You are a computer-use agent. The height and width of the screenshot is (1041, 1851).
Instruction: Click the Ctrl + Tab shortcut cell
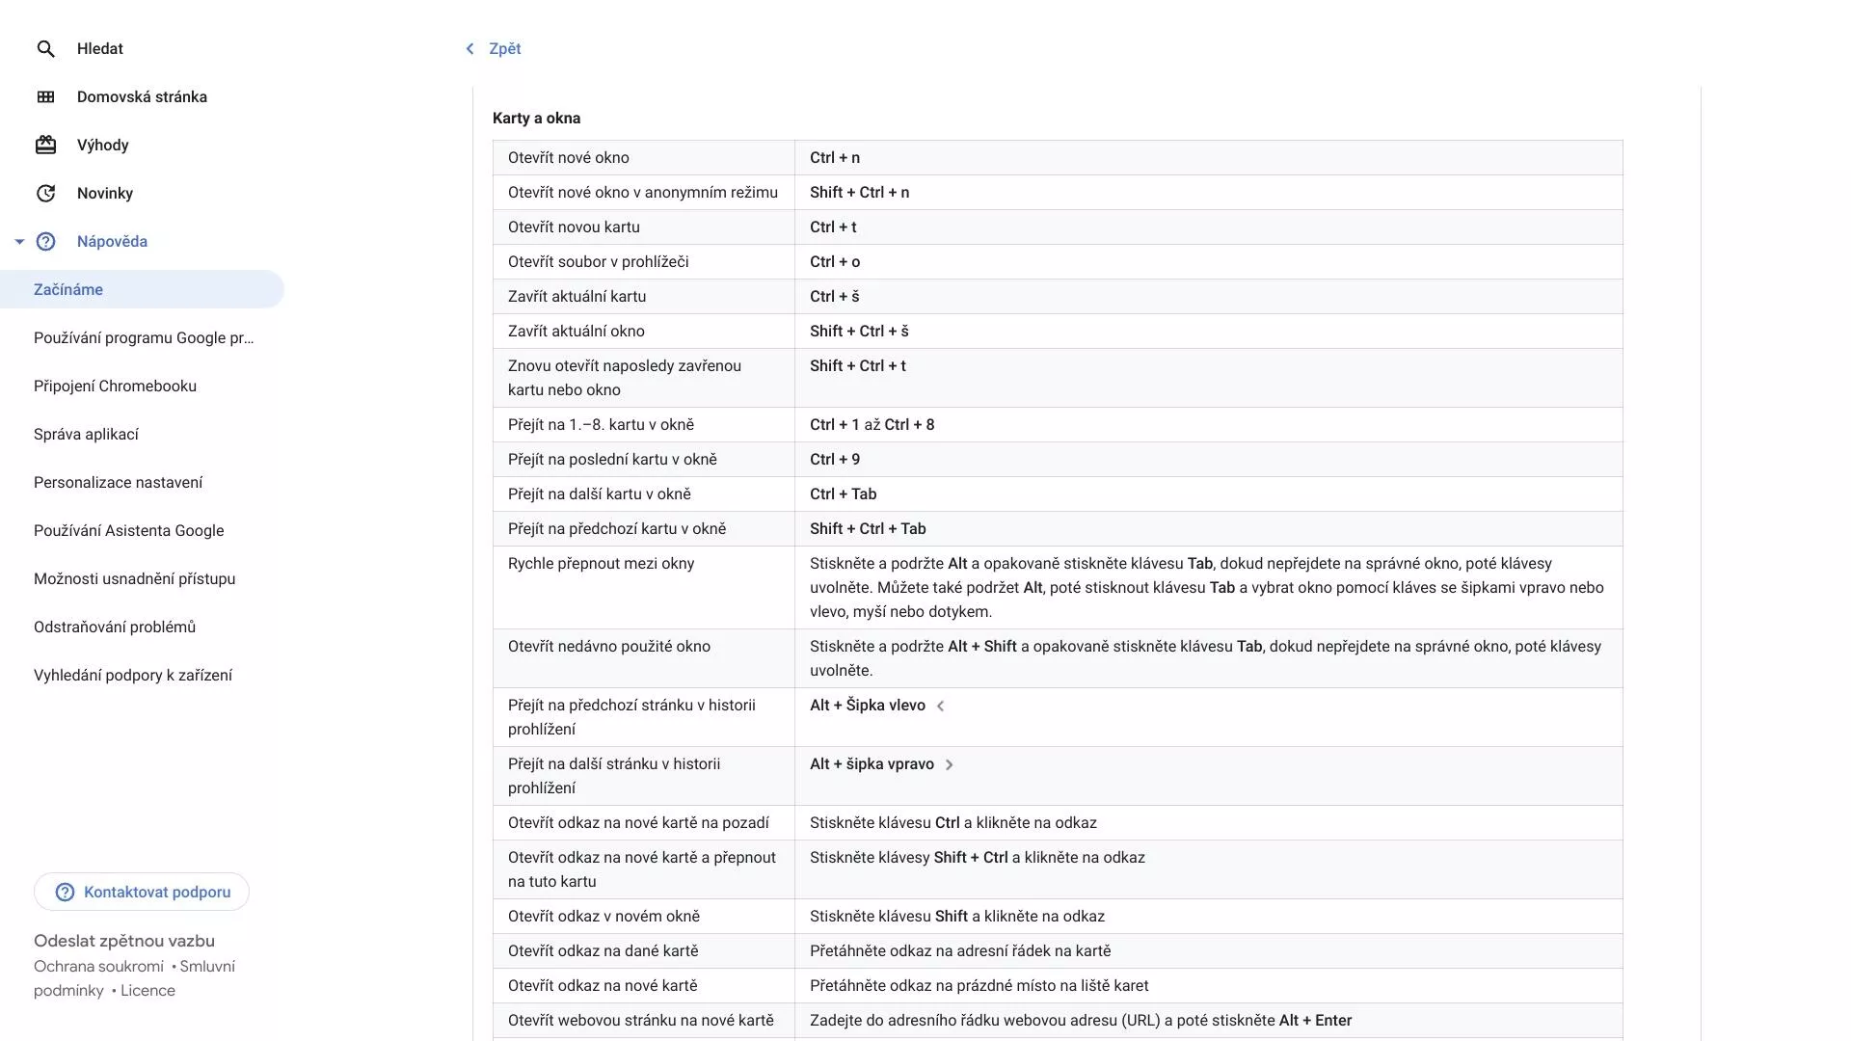[1209, 494]
